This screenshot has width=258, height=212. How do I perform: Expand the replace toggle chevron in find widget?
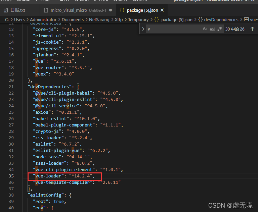pos(143,29)
